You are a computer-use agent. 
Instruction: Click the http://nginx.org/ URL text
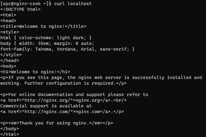pyautogui.click(x=47, y=100)
